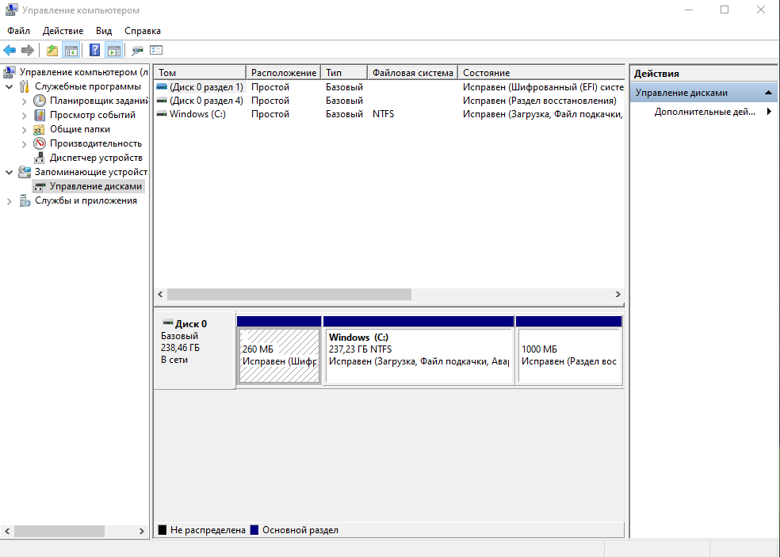Screen dimensions: 780x557
Task: Expand the Просмотр событий node
Action: click(x=24, y=116)
